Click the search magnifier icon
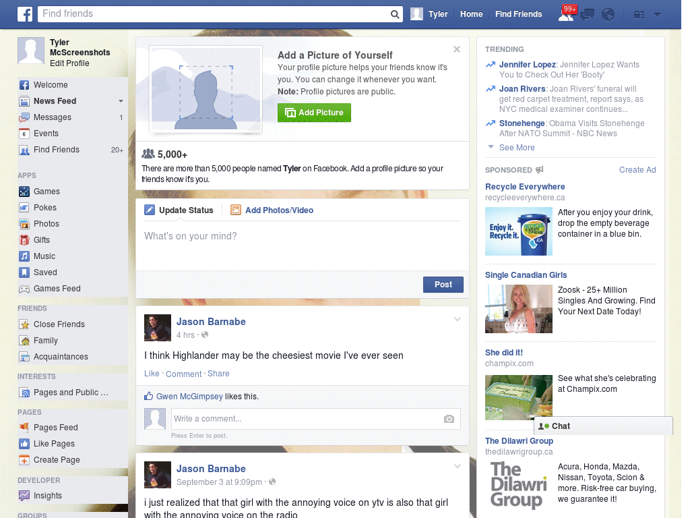The image size is (690, 518). point(395,15)
